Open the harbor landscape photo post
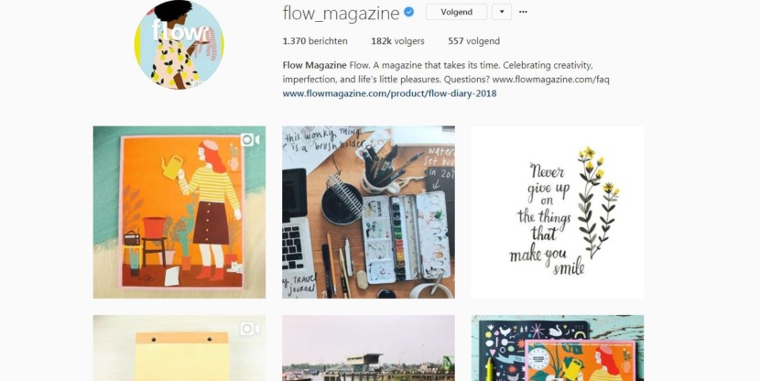The height and width of the screenshot is (381, 760). tap(368, 348)
